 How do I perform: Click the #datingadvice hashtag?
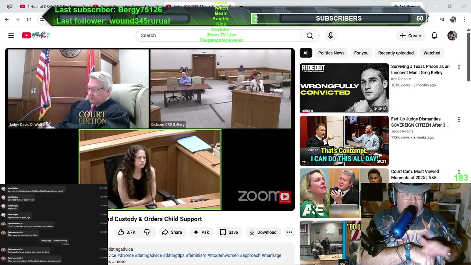[x=148, y=255]
